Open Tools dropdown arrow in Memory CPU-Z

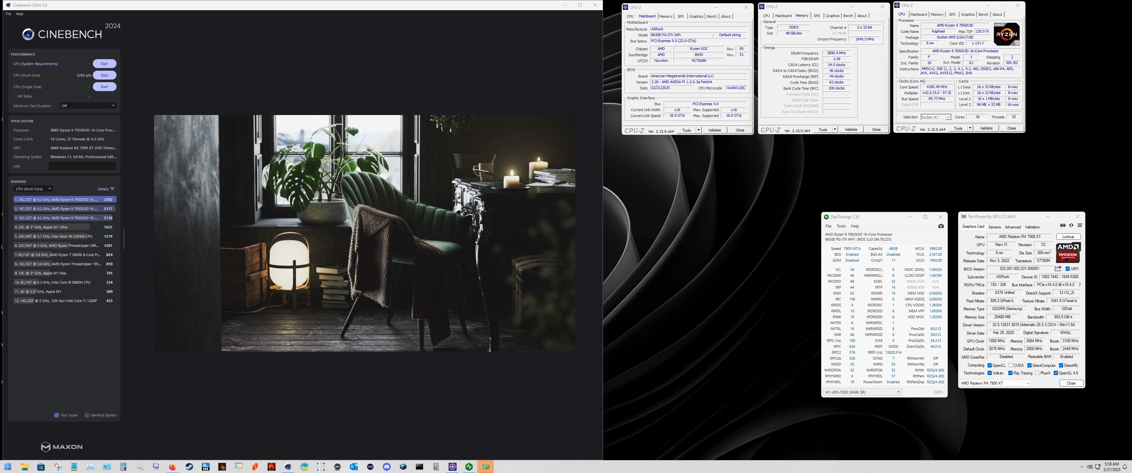pyautogui.click(x=834, y=130)
